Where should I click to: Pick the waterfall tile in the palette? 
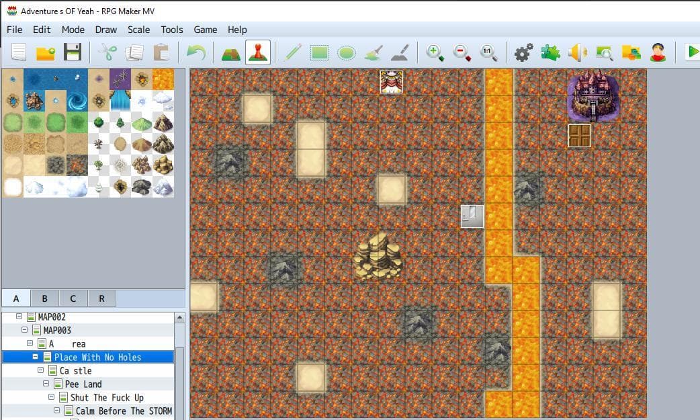[x=120, y=101]
